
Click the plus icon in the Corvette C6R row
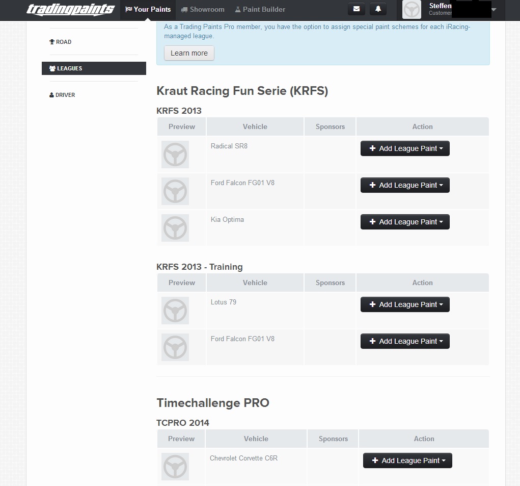(x=375, y=461)
